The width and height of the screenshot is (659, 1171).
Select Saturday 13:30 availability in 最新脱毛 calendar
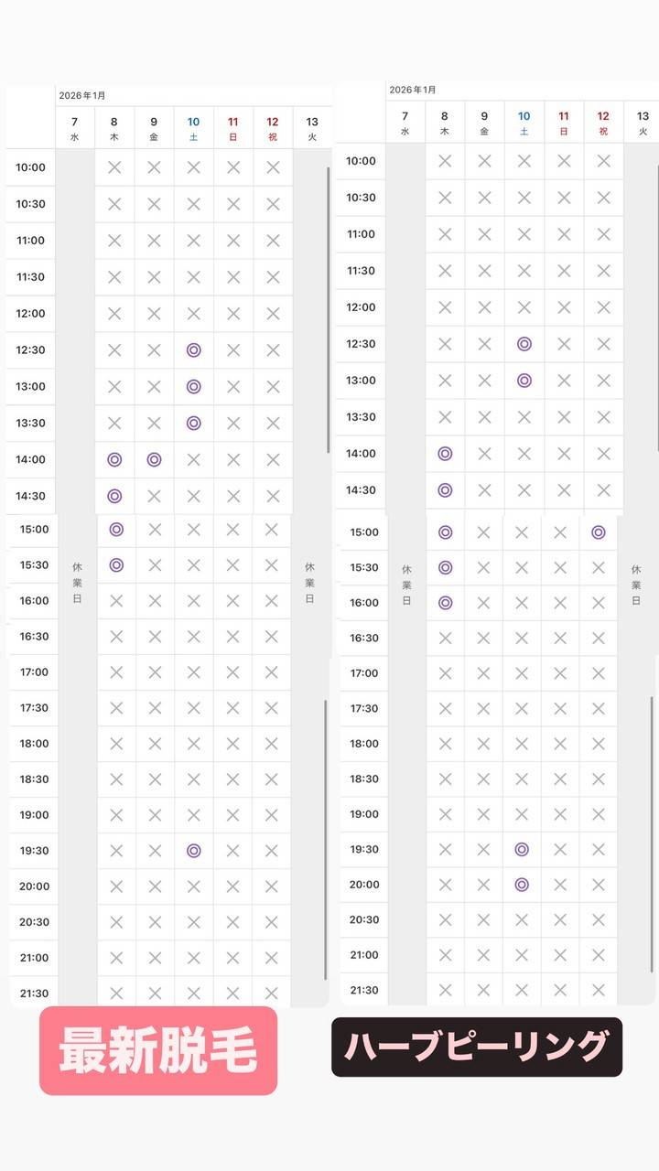(x=193, y=423)
